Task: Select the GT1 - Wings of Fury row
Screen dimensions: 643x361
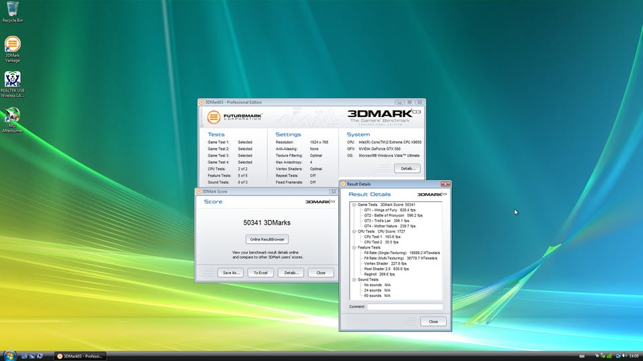Action: pos(390,210)
